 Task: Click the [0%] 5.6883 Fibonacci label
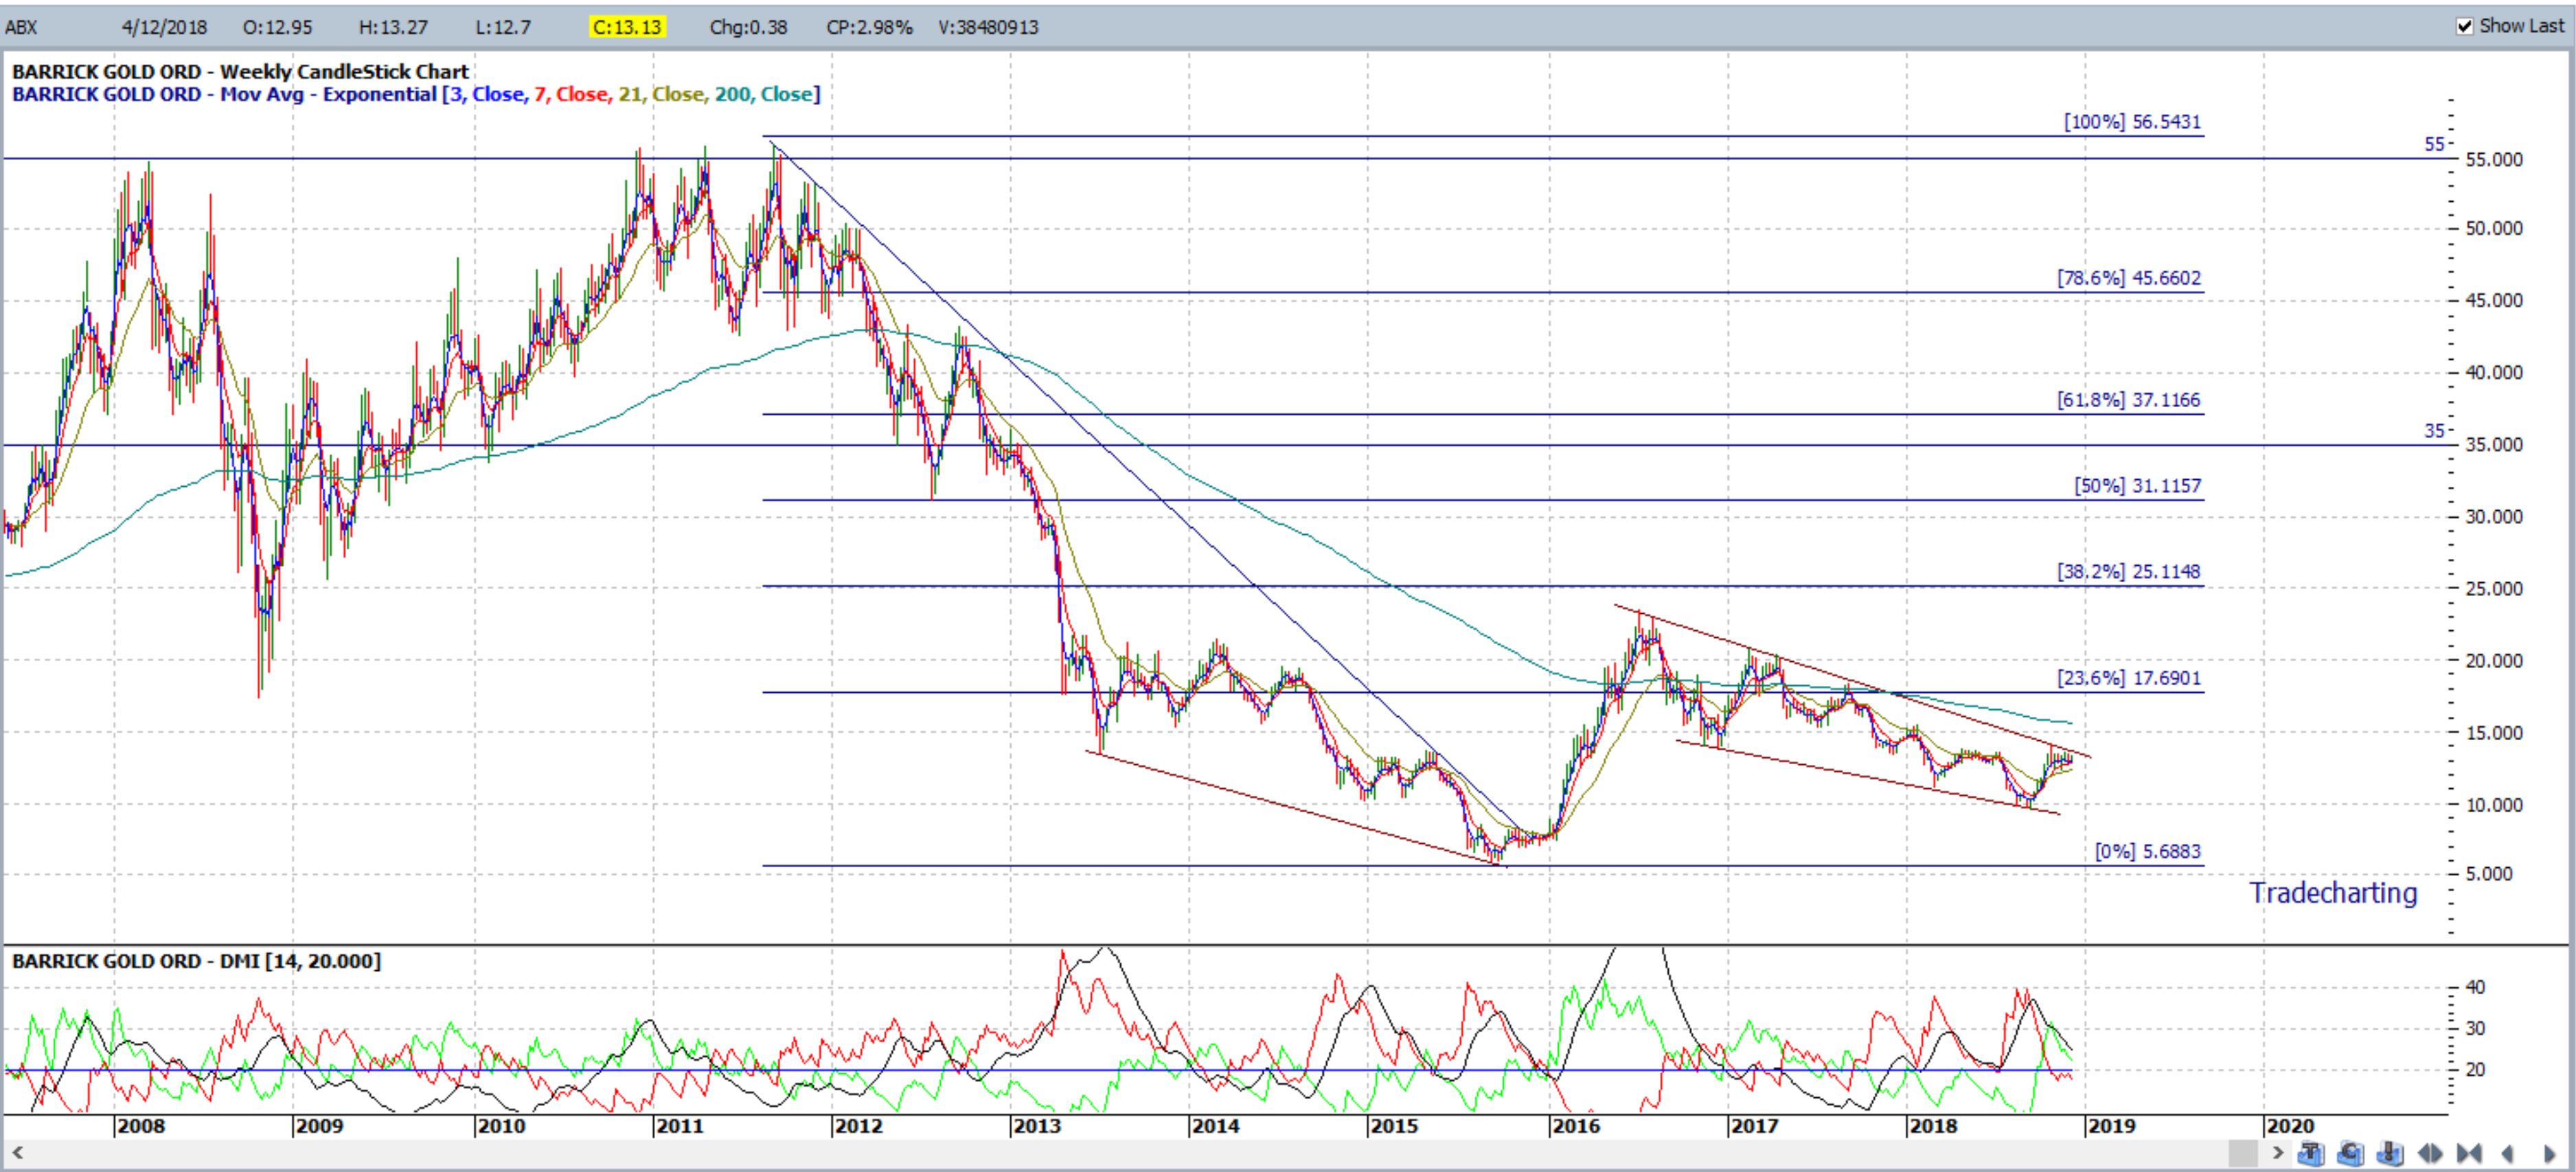pos(2148,852)
